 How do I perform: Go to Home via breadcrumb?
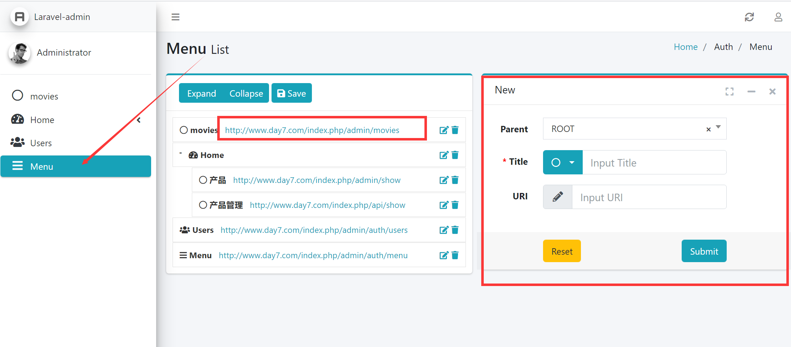[686, 47]
